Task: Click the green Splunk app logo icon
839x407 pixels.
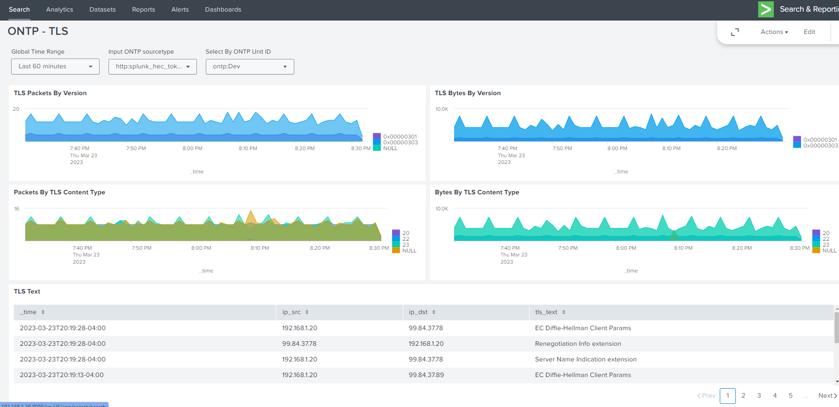Action: coord(766,9)
